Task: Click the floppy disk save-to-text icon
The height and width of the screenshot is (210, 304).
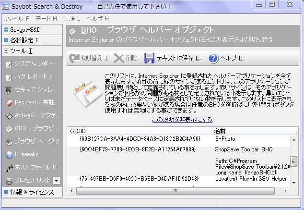Action: (149, 58)
